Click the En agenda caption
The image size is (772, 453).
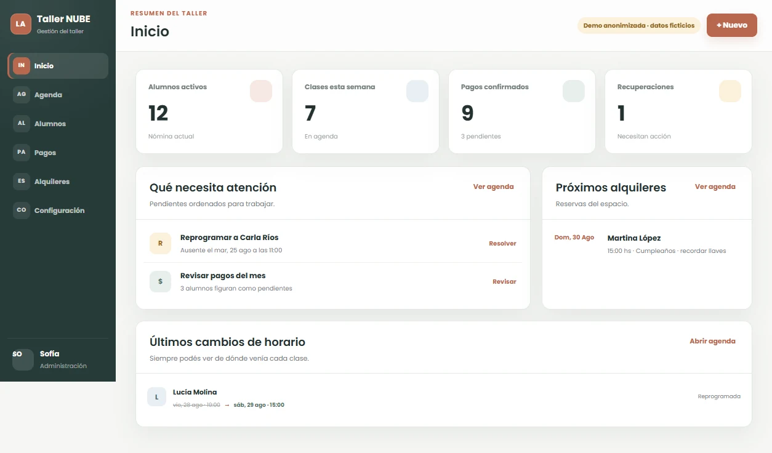coord(321,137)
